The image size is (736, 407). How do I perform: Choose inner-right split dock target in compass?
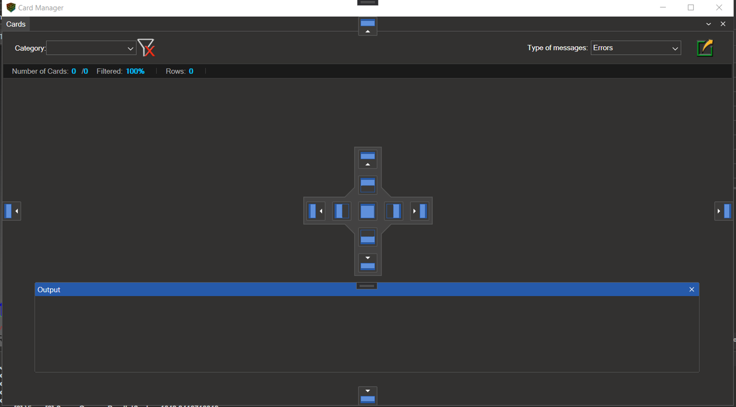394,211
